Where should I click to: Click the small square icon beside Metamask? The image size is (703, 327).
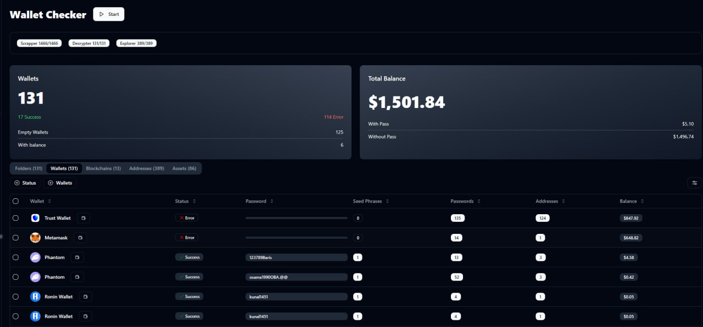80,238
